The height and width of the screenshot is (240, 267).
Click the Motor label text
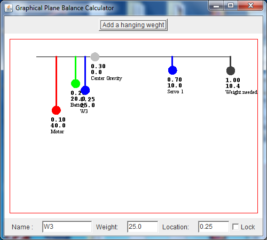coord(57,132)
